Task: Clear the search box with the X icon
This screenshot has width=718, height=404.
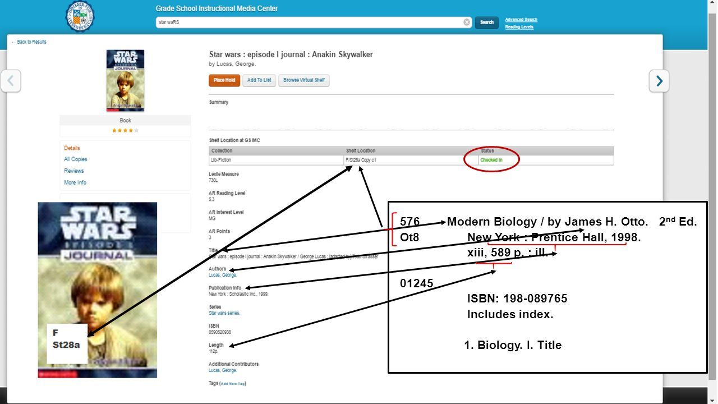Action: (467, 22)
